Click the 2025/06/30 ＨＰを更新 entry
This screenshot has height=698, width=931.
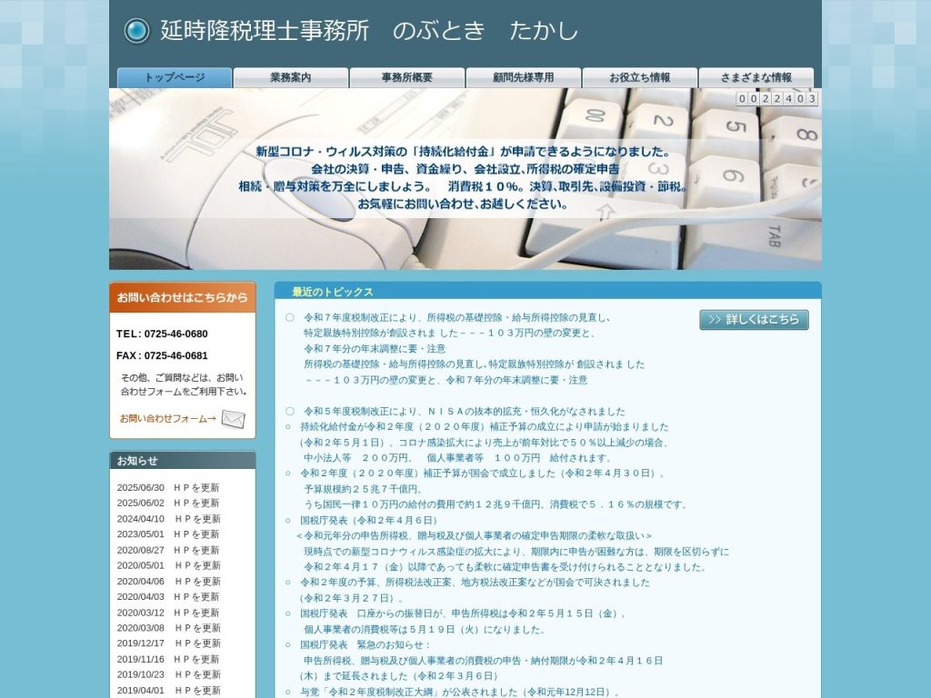pos(168,488)
